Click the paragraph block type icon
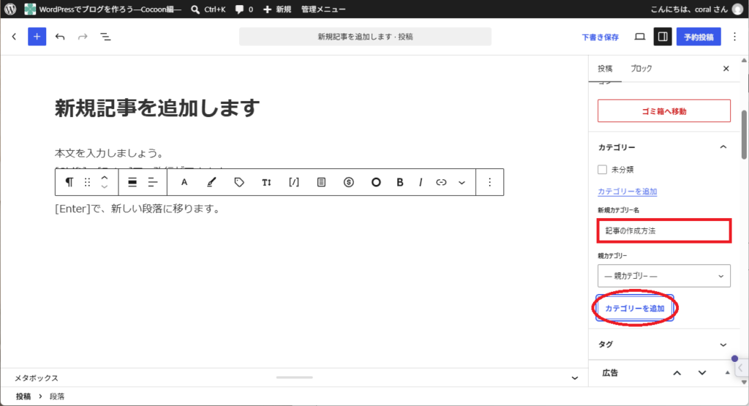 coord(69,182)
